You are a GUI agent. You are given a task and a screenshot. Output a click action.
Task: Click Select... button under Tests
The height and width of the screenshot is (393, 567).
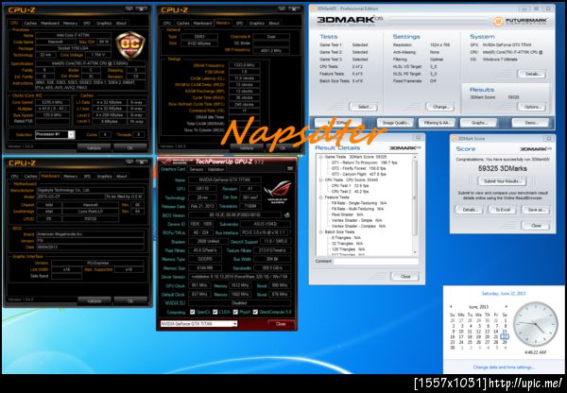tap(365, 107)
